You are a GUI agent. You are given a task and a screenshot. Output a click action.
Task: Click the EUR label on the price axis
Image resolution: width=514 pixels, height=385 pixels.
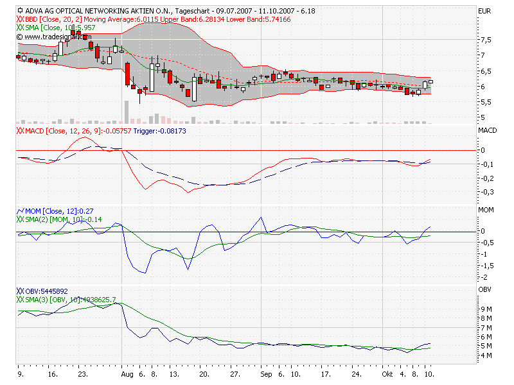pos(485,10)
